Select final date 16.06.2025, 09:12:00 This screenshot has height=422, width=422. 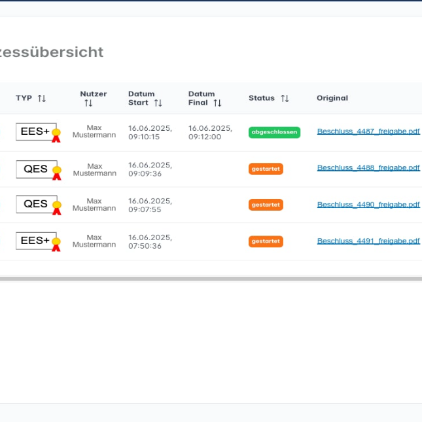(210, 132)
